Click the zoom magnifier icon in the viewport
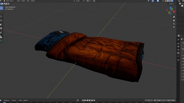The image size is (184, 103). 174,17
